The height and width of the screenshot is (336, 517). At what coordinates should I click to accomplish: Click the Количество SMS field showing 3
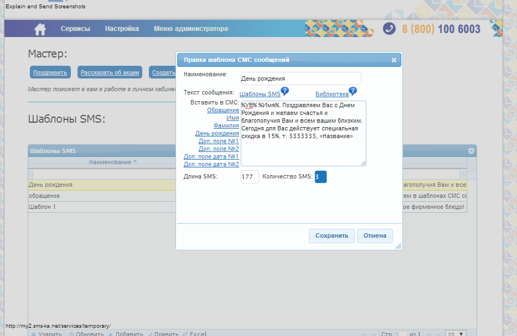click(x=320, y=177)
